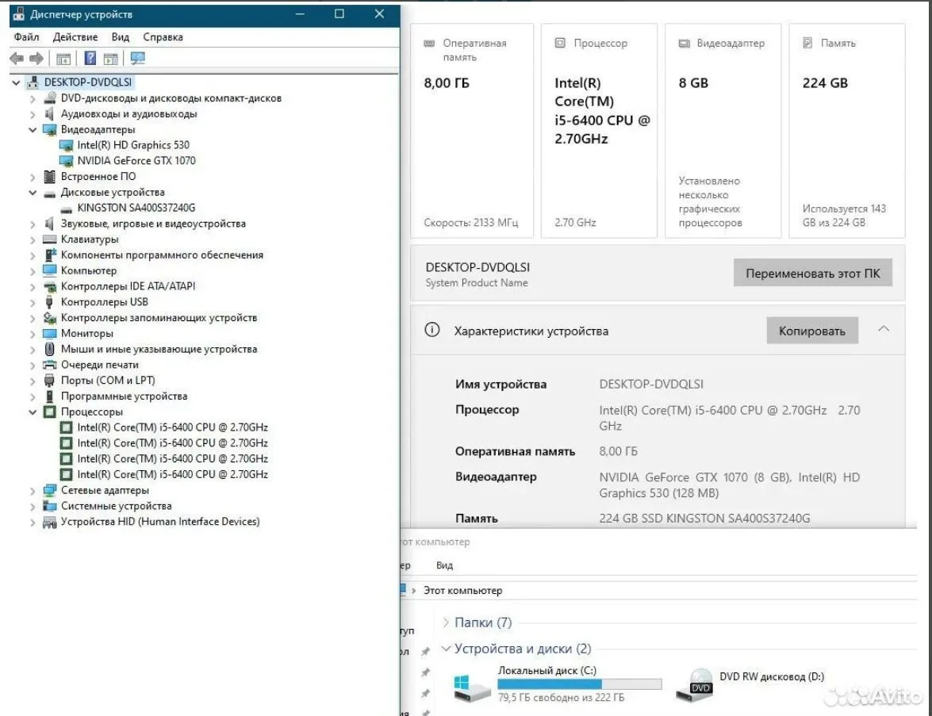Click the Очереди печати printer icon
Viewport: 932px width, 716px height.
point(50,365)
